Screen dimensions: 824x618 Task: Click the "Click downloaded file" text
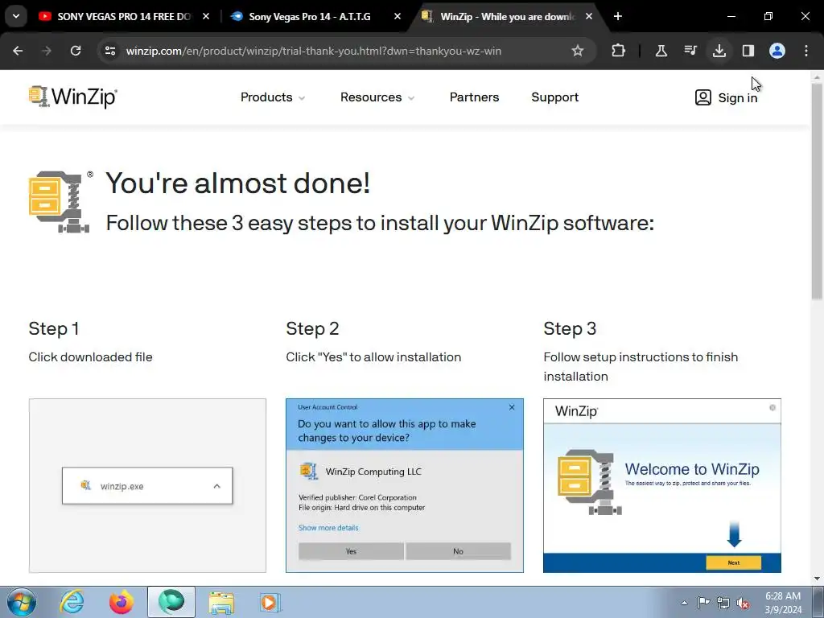(x=90, y=356)
